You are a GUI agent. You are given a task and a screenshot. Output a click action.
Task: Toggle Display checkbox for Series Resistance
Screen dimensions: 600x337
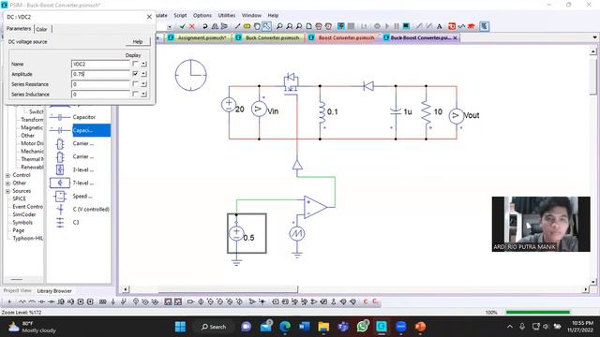[x=135, y=83]
